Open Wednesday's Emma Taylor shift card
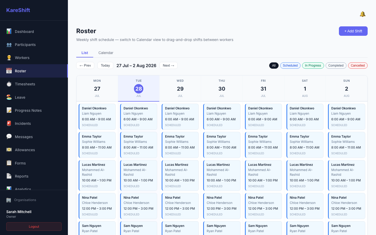The height and width of the screenshot is (235, 376). pos(180,145)
